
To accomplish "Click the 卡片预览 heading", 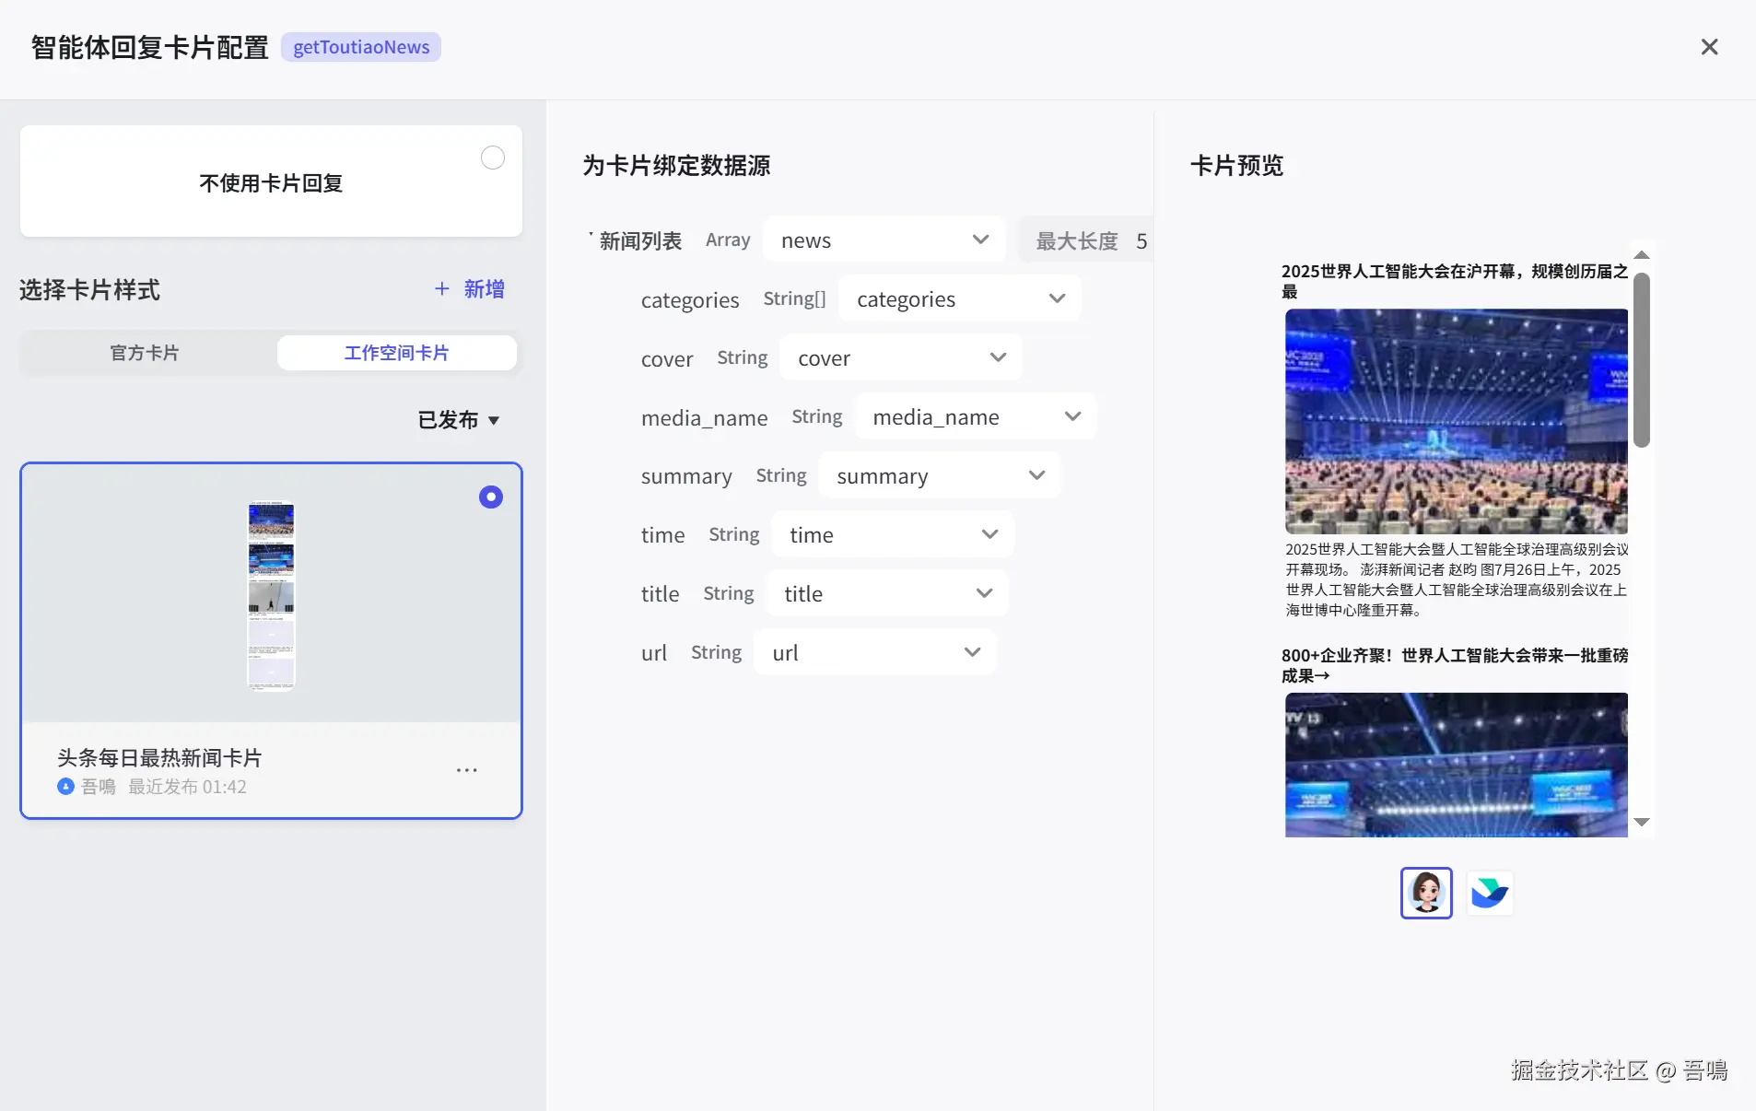I will 1237,166.
